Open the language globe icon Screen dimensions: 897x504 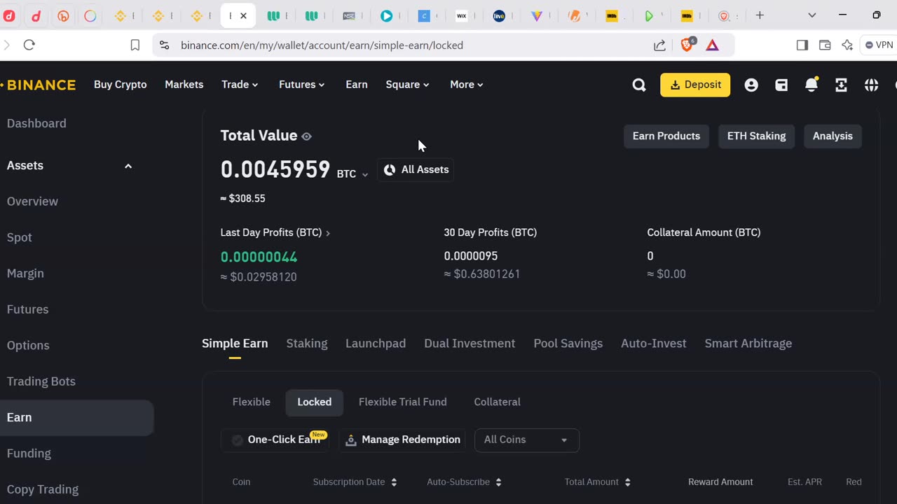pos(872,85)
